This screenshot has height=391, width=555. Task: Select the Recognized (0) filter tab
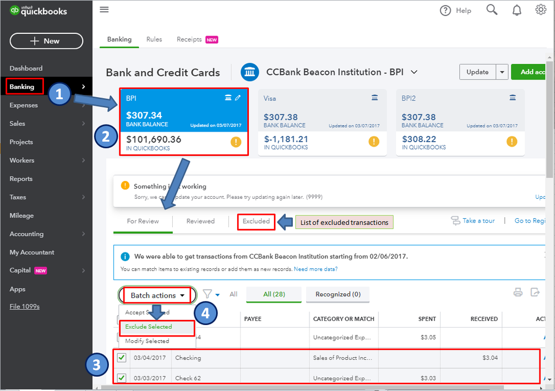point(338,294)
